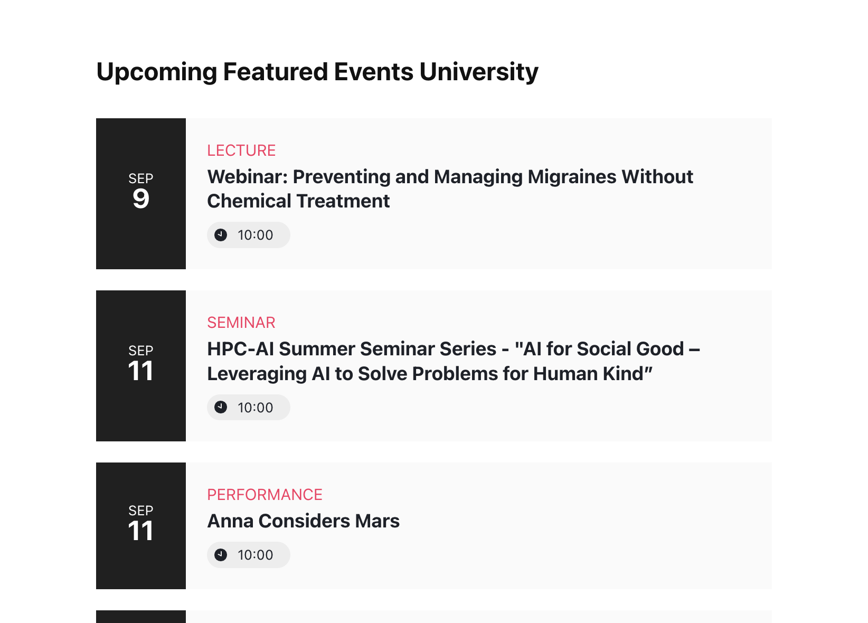Viewport: 868px width, 623px height.
Task: Open the SEMINAR category filter
Action: pos(241,323)
